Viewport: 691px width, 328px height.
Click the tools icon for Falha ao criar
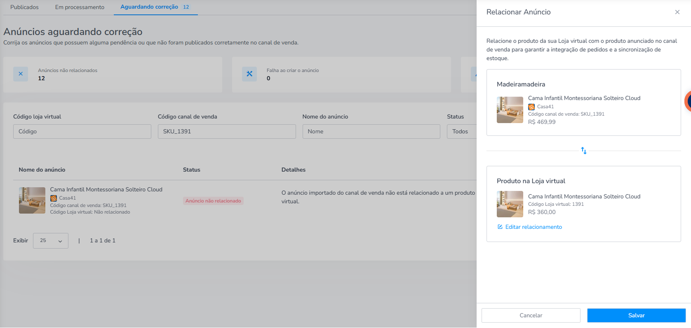tap(249, 74)
